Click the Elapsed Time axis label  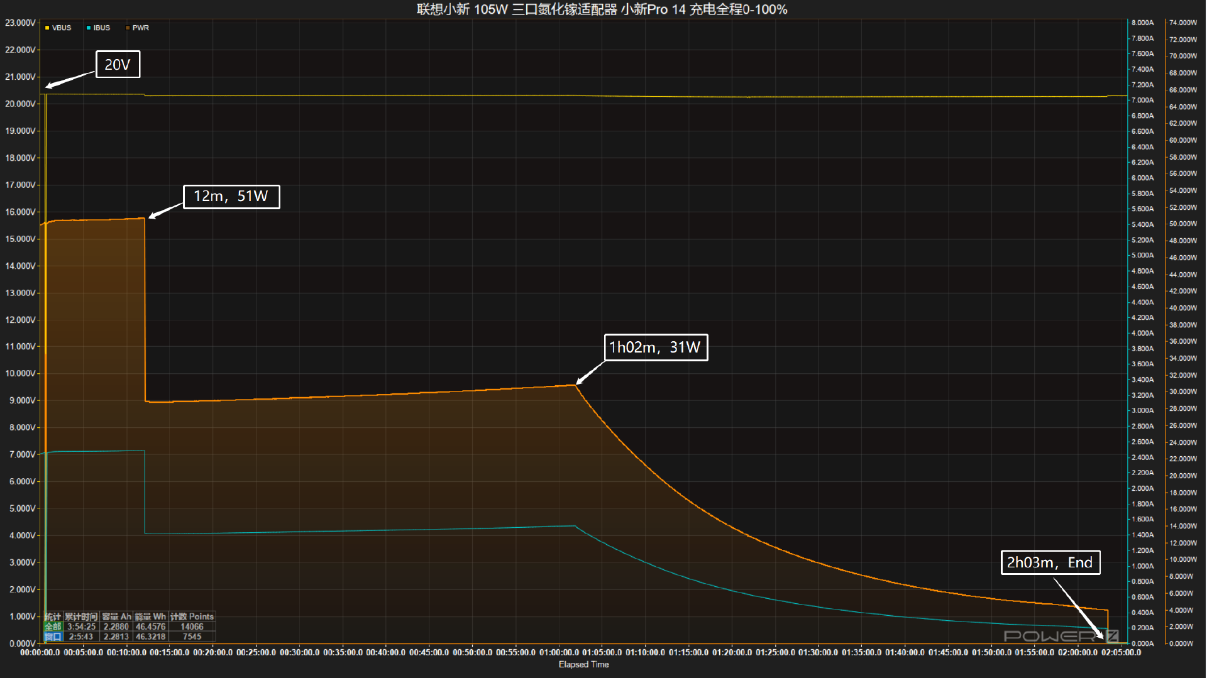pyautogui.click(x=583, y=664)
